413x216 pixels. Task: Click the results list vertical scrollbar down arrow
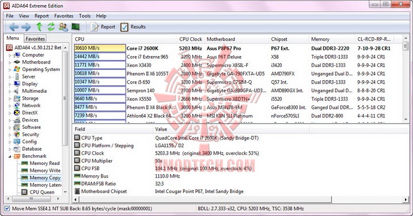coord(406,119)
